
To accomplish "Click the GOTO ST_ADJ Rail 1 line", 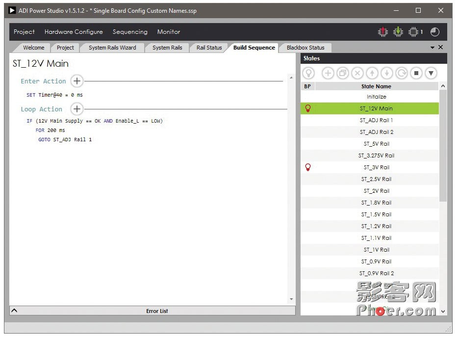I will (x=65, y=140).
